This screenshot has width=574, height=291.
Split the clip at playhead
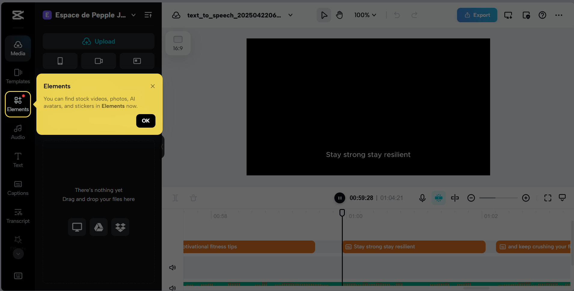pos(175,198)
